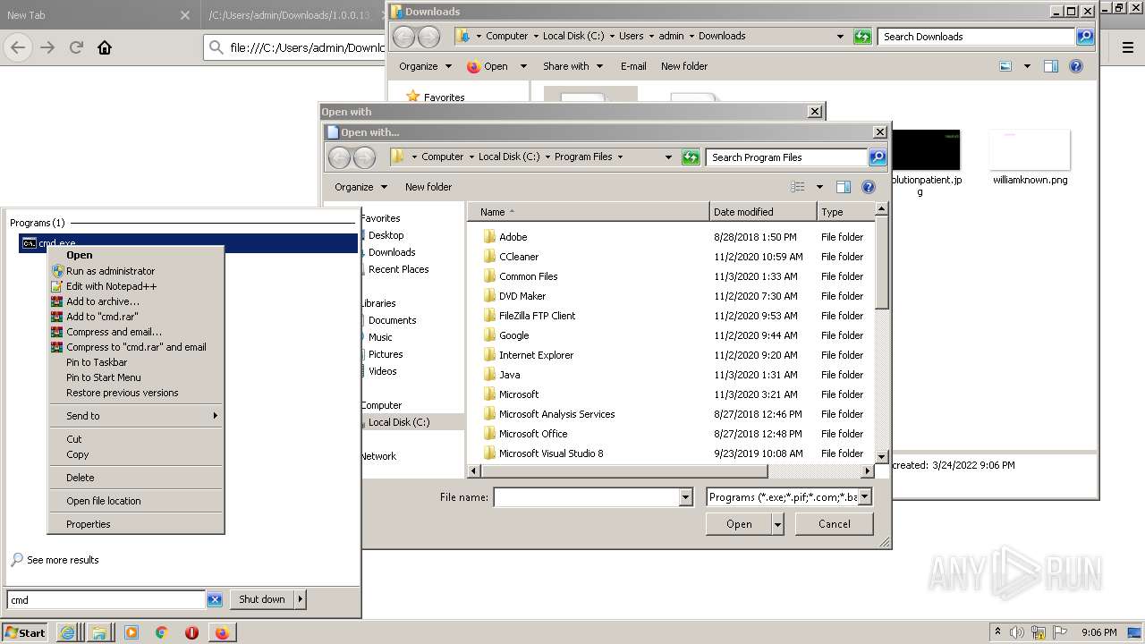The width and height of the screenshot is (1145, 644).
Task: Open Opera browser from taskbar
Action: tap(191, 632)
